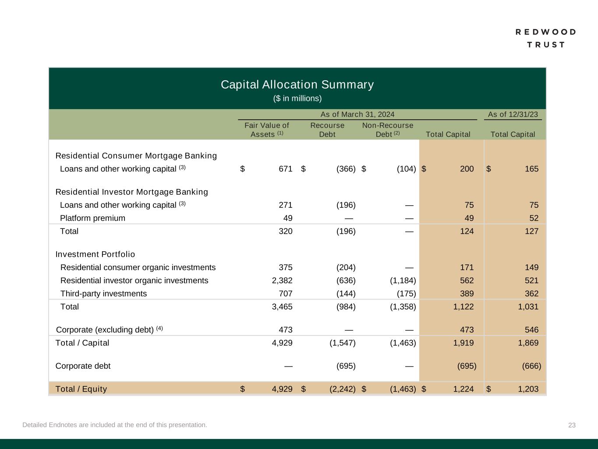This screenshot has height=449, width=598.
Task: Click the Residential Investor Mortgage Banking heading
Action: point(131,192)
